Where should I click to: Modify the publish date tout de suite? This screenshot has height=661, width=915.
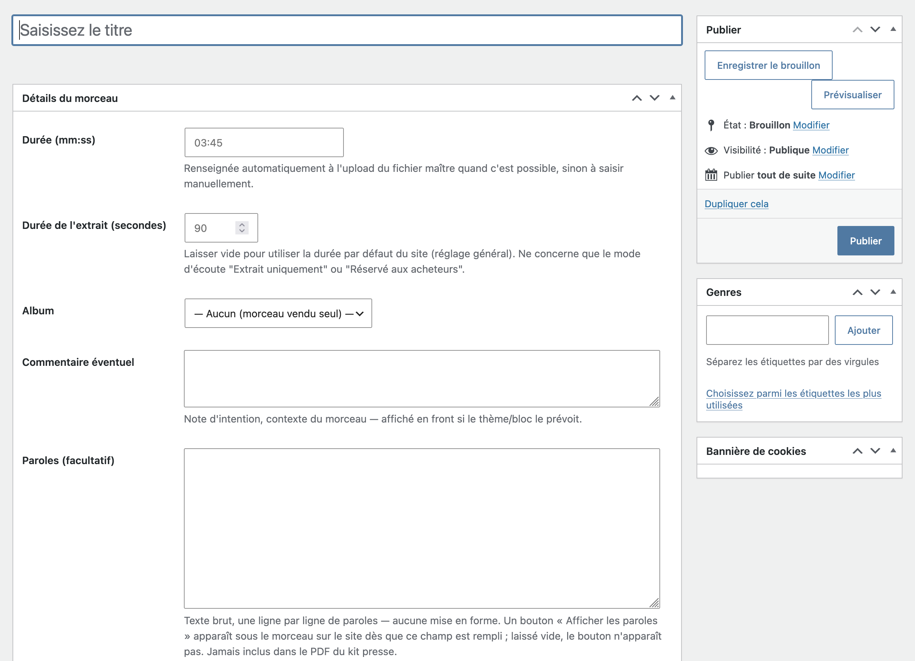coord(836,175)
